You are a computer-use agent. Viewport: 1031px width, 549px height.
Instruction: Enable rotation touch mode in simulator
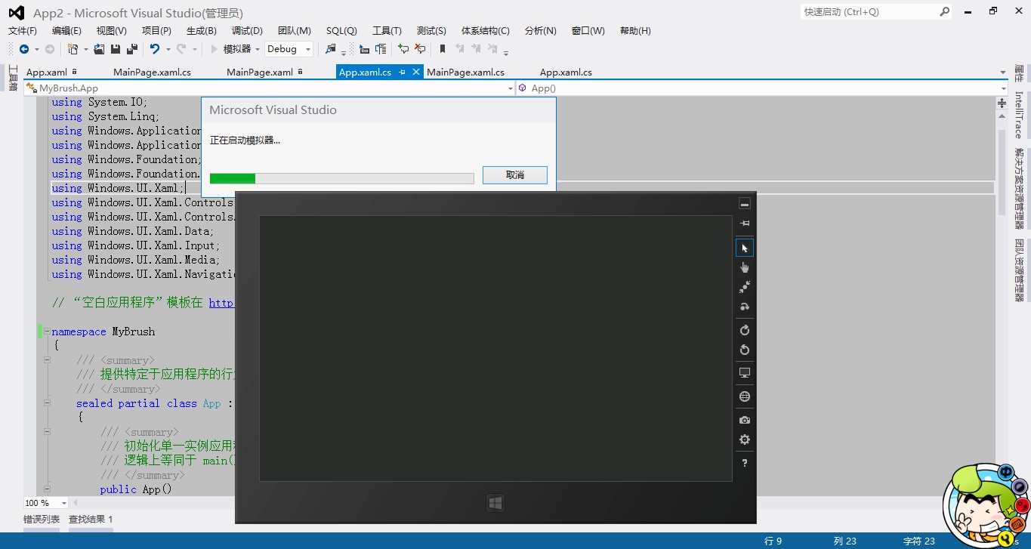coord(745,307)
